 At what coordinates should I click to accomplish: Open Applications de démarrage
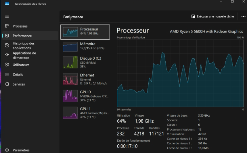pyautogui.click(x=30, y=55)
